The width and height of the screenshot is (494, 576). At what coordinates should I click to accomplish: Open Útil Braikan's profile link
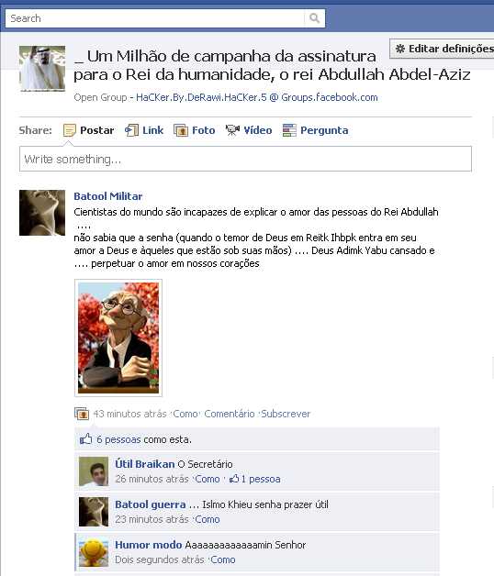click(x=145, y=464)
